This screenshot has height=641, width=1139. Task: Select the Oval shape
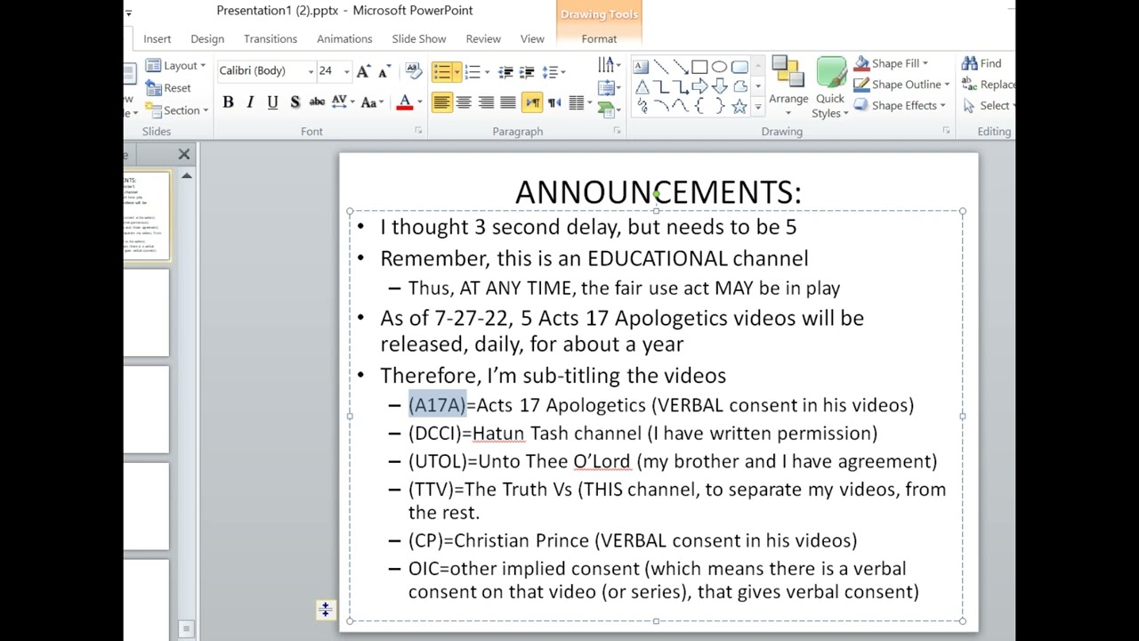point(719,67)
